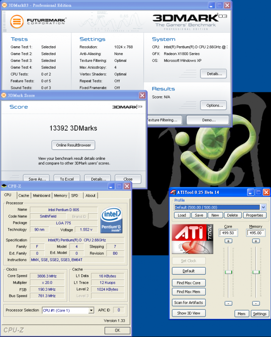Click the Default clocks button in ATITool
Viewport: 271px width, 337px height.
pos(189,271)
